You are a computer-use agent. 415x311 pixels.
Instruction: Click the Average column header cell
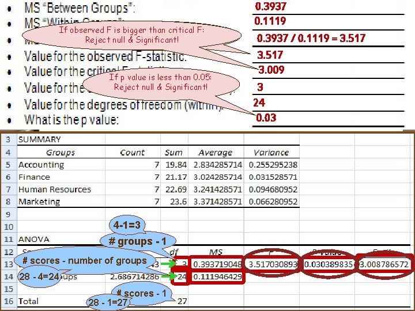coord(216,152)
